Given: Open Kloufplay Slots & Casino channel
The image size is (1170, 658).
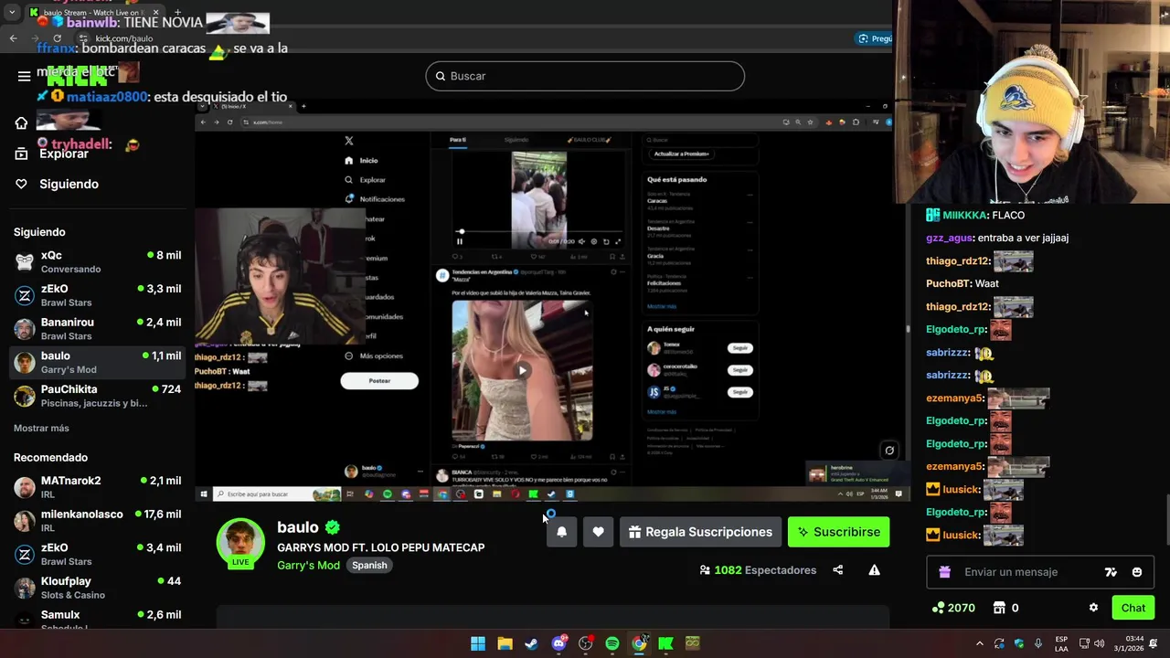Looking at the screenshot, I should coord(97,588).
